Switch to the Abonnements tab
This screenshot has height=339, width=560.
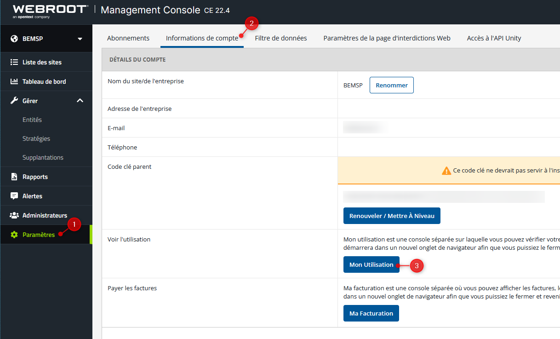click(128, 38)
